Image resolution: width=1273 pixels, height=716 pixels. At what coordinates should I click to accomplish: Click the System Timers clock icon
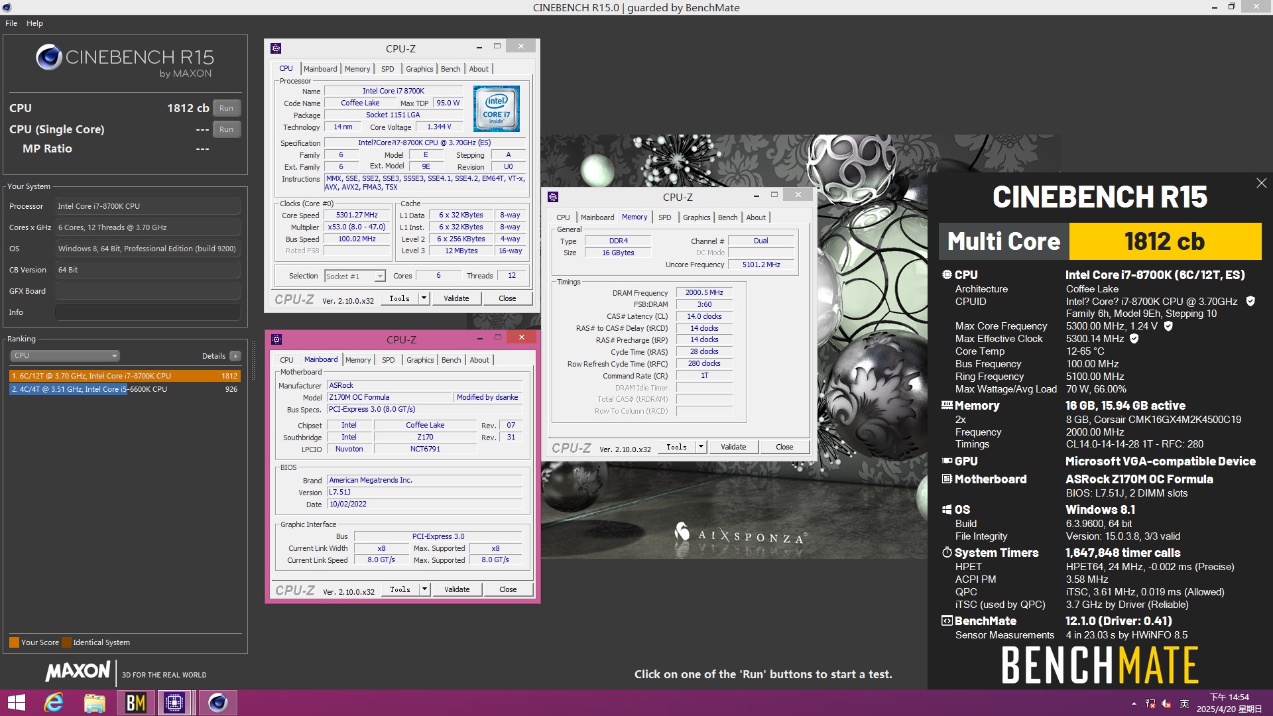coord(947,552)
